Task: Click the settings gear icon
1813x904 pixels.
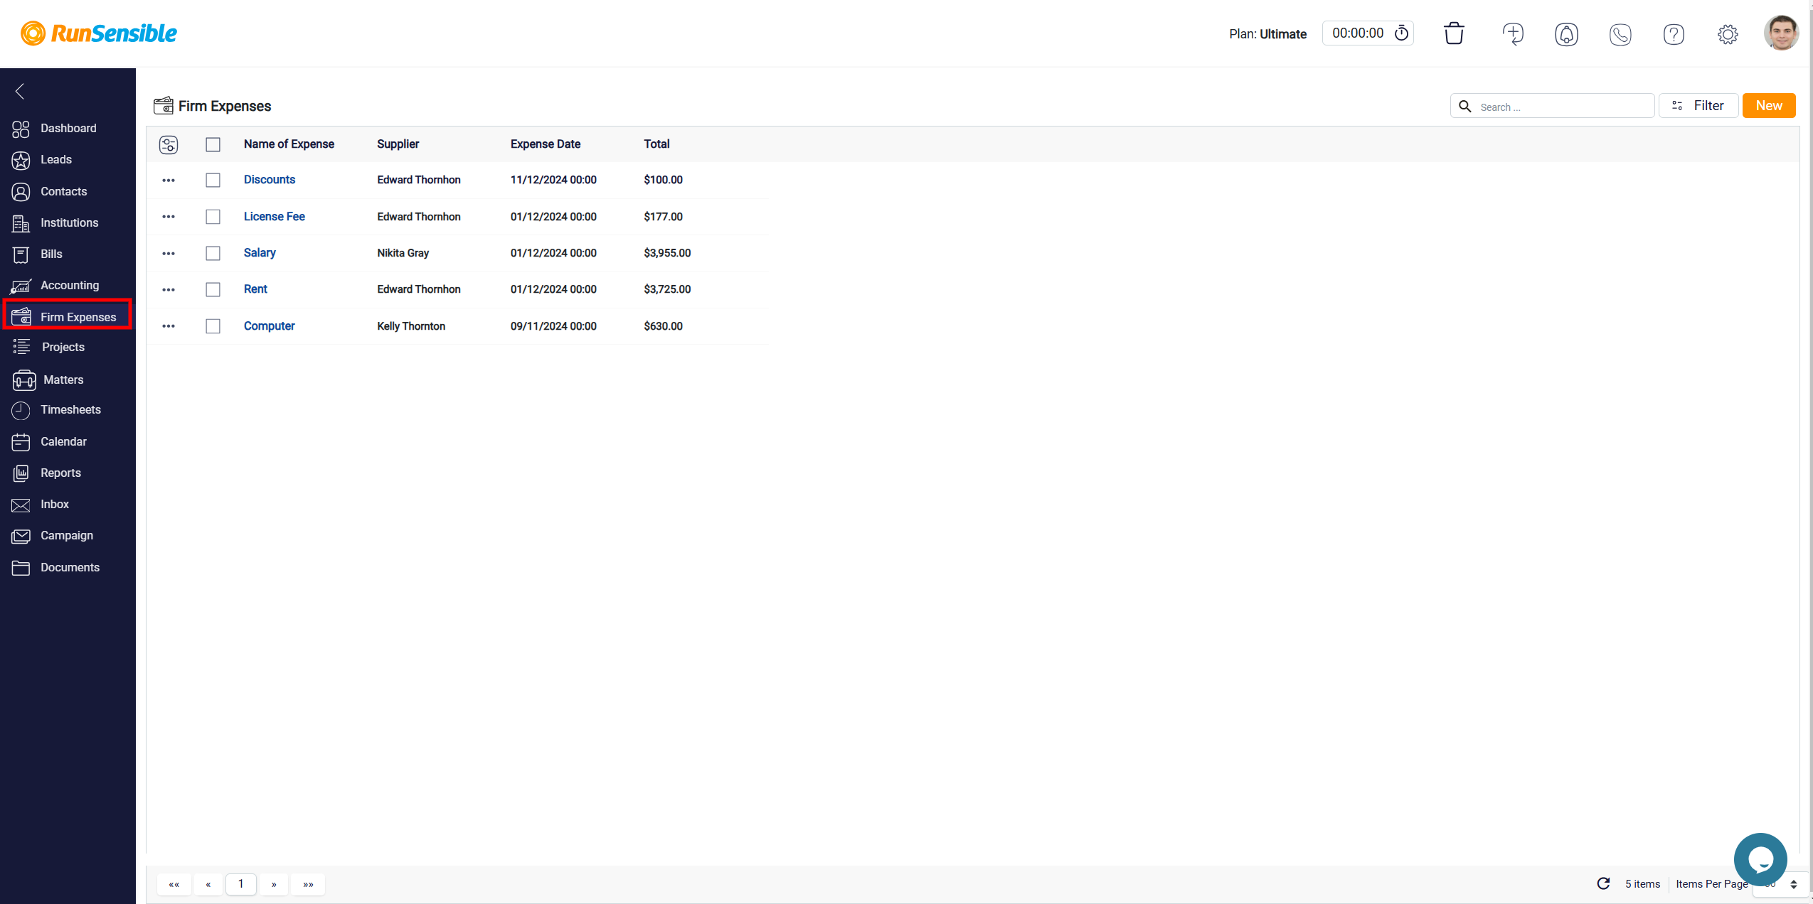Action: point(1728,33)
